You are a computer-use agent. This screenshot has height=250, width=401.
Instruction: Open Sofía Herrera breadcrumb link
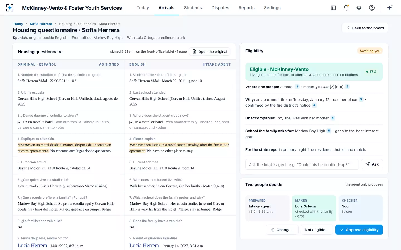tap(41, 24)
